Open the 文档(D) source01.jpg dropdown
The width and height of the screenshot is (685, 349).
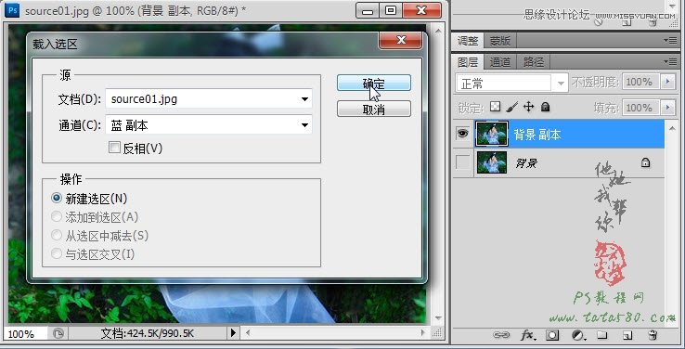point(209,98)
